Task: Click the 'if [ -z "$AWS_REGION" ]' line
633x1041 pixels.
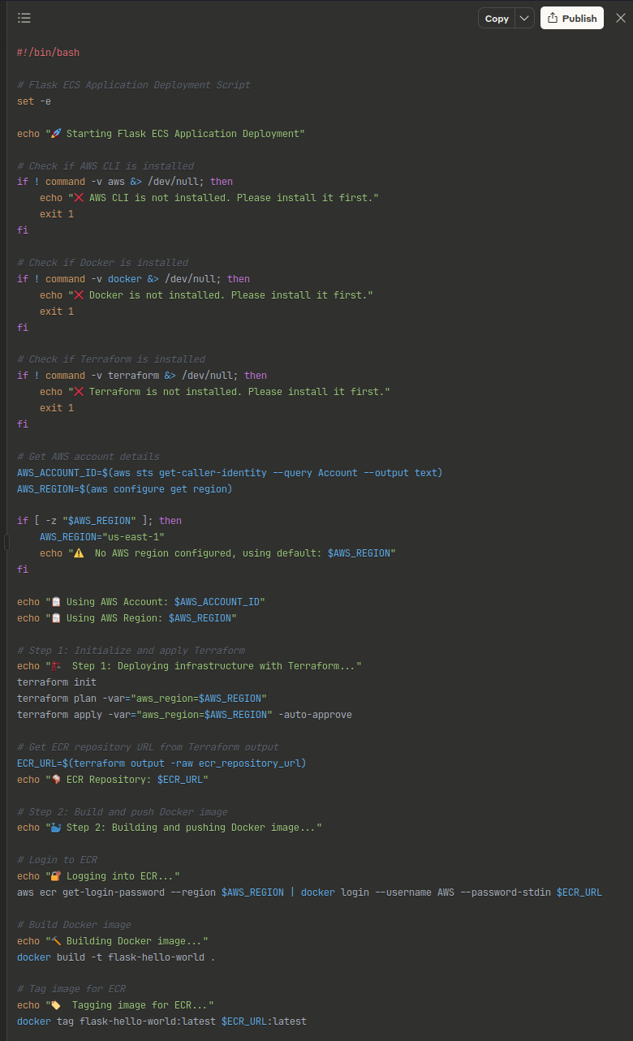Action: tap(99, 521)
